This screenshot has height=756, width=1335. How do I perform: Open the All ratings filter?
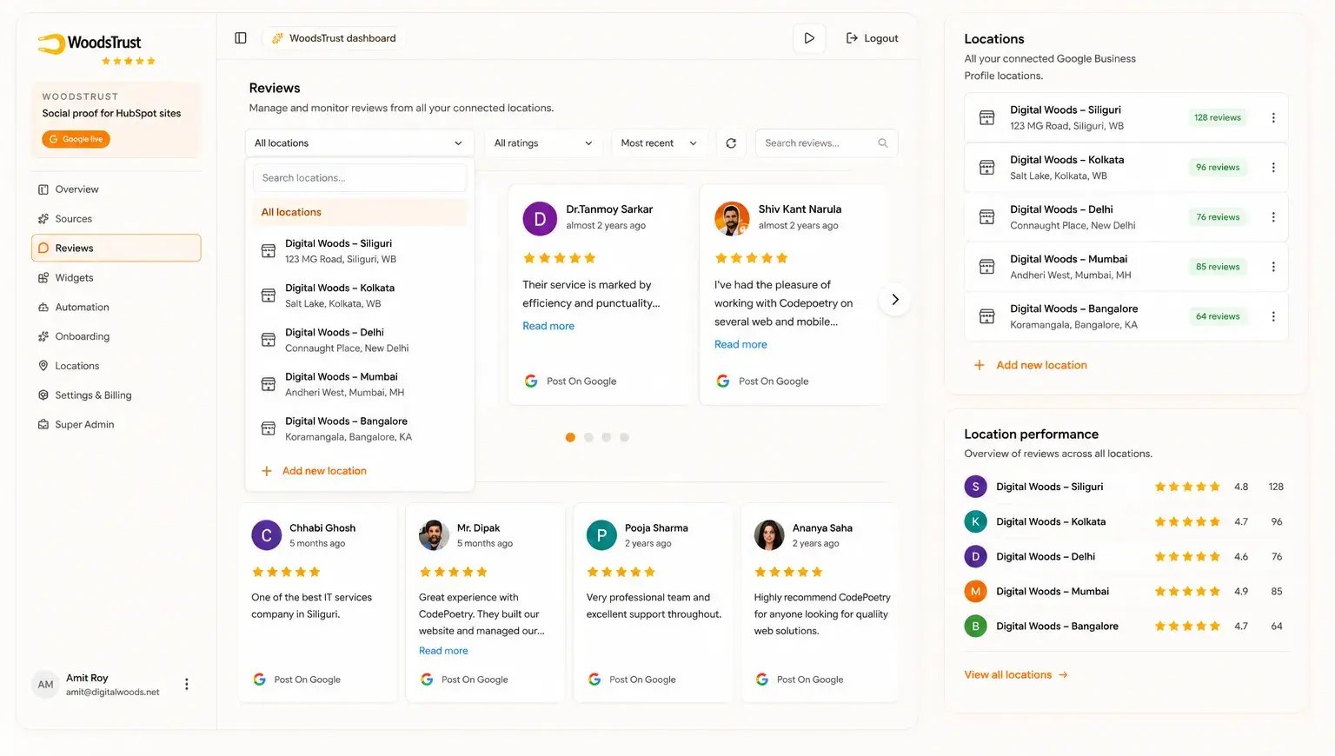tap(544, 143)
